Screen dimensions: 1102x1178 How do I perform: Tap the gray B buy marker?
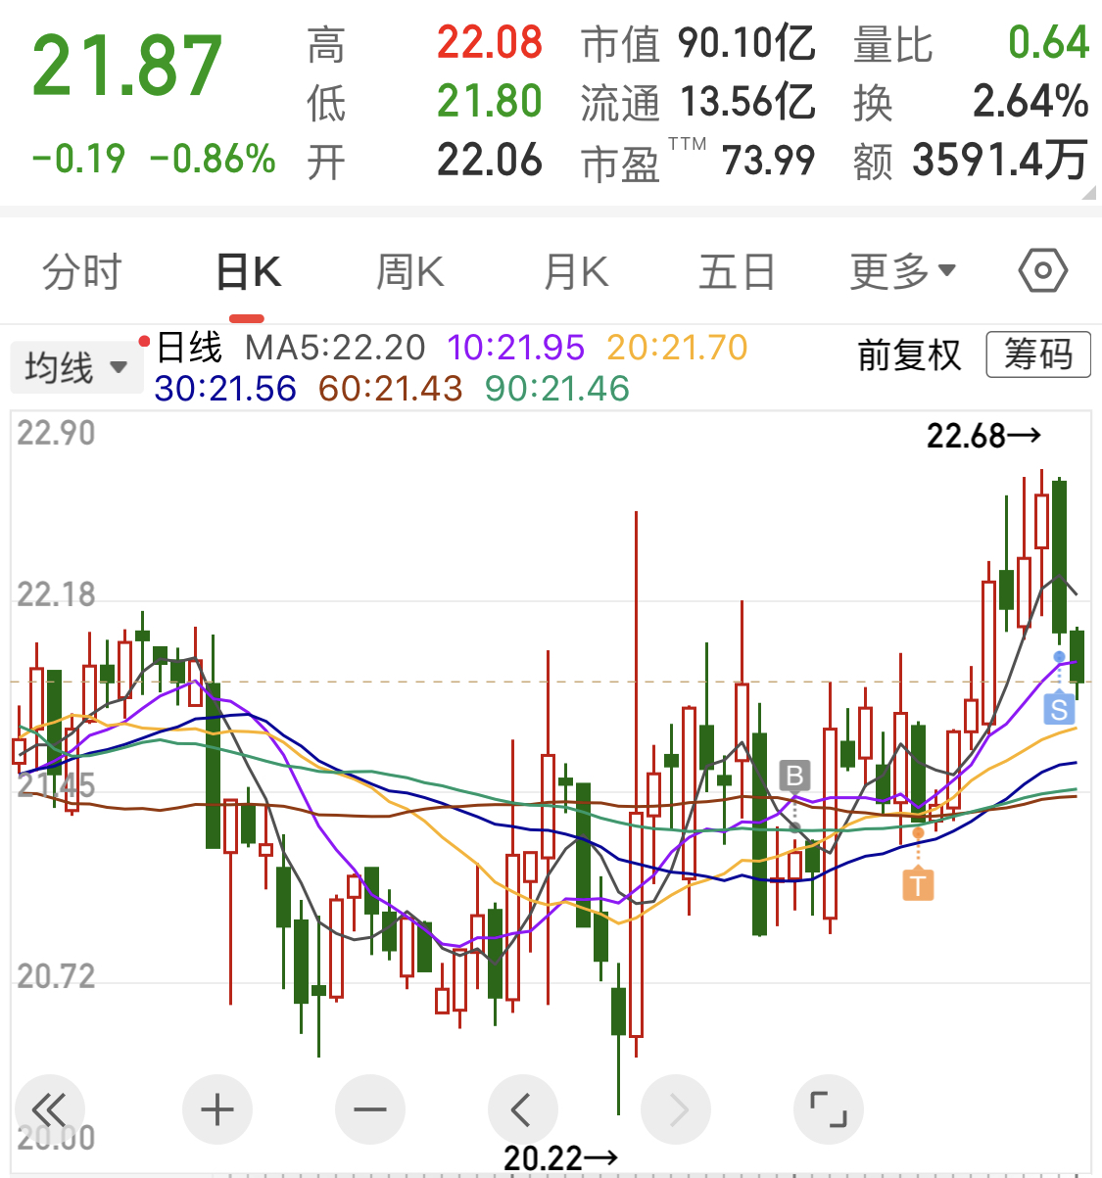pos(794,777)
